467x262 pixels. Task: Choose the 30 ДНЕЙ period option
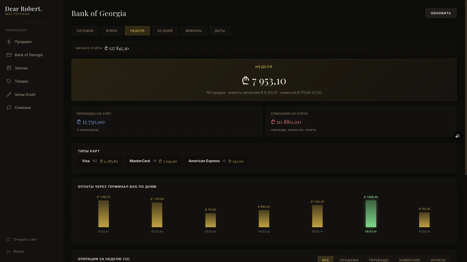click(x=165, y=31)
